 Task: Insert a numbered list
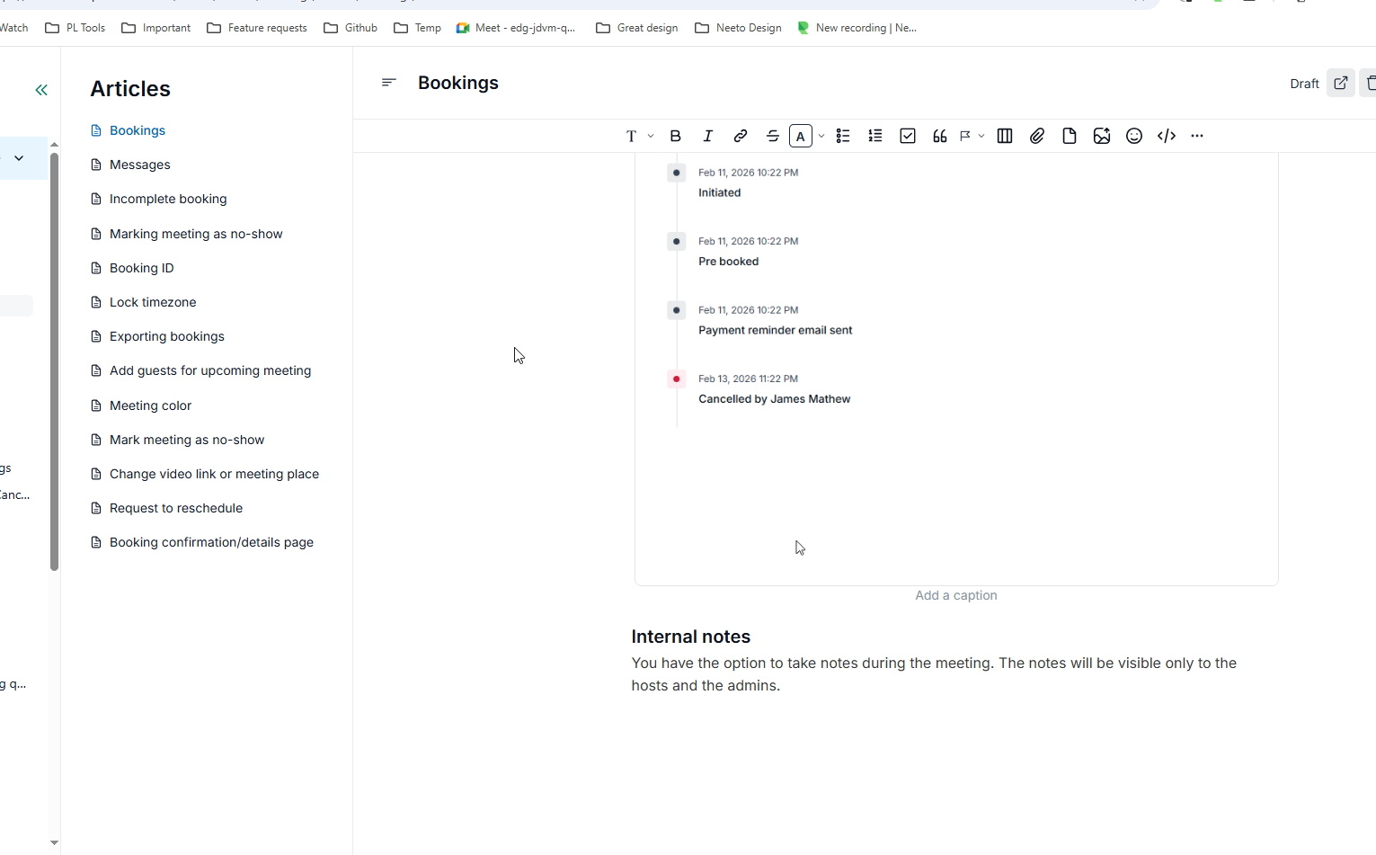coord(875,136)
